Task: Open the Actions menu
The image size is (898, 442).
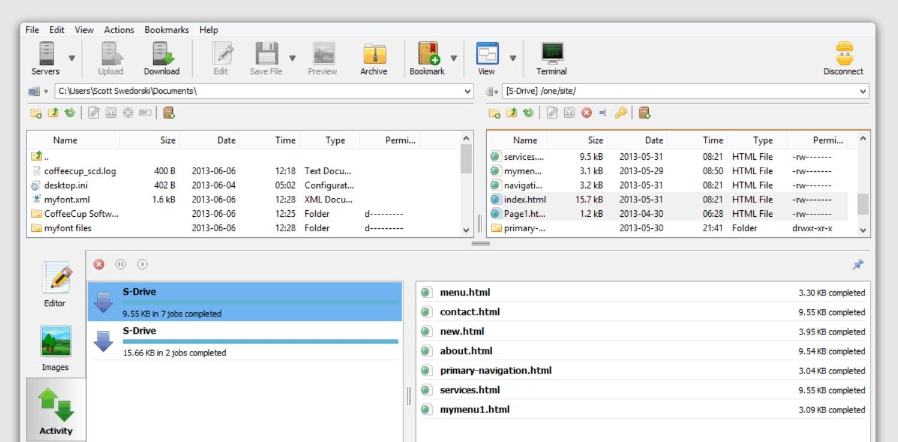Action: click(119, 30)
